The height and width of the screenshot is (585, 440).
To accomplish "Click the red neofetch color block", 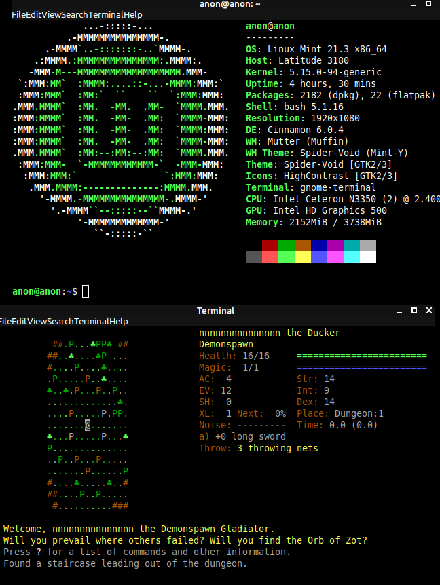I will 270,245.
